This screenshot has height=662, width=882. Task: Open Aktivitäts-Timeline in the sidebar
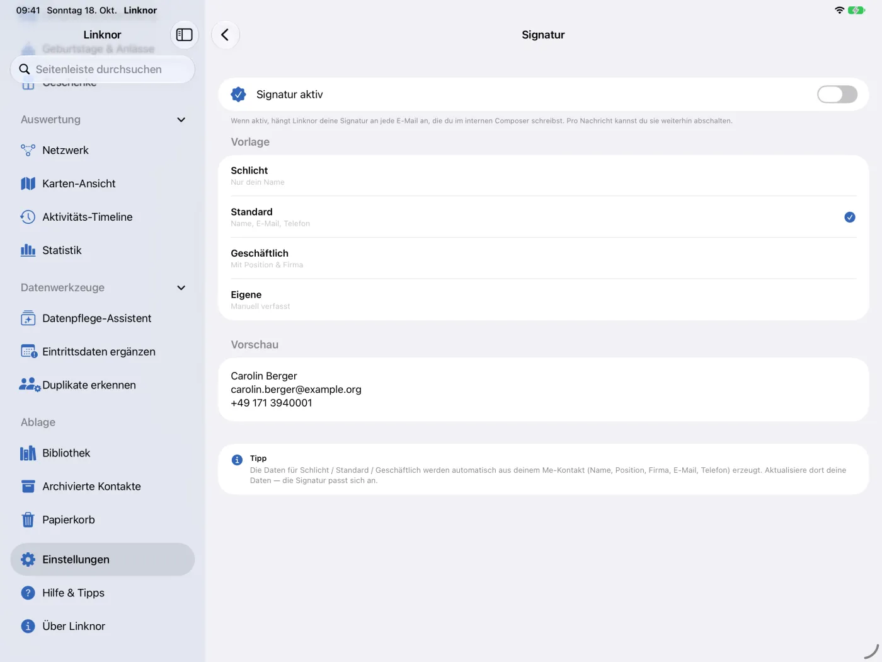tap(103, 217)
